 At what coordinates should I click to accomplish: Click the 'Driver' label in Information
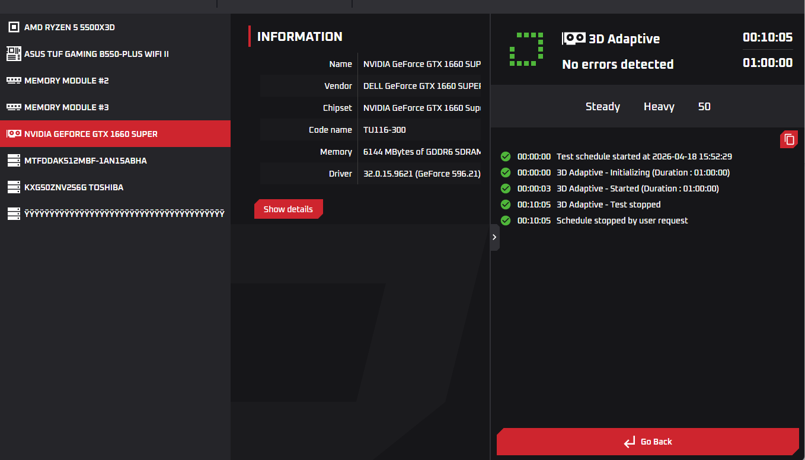341,174
